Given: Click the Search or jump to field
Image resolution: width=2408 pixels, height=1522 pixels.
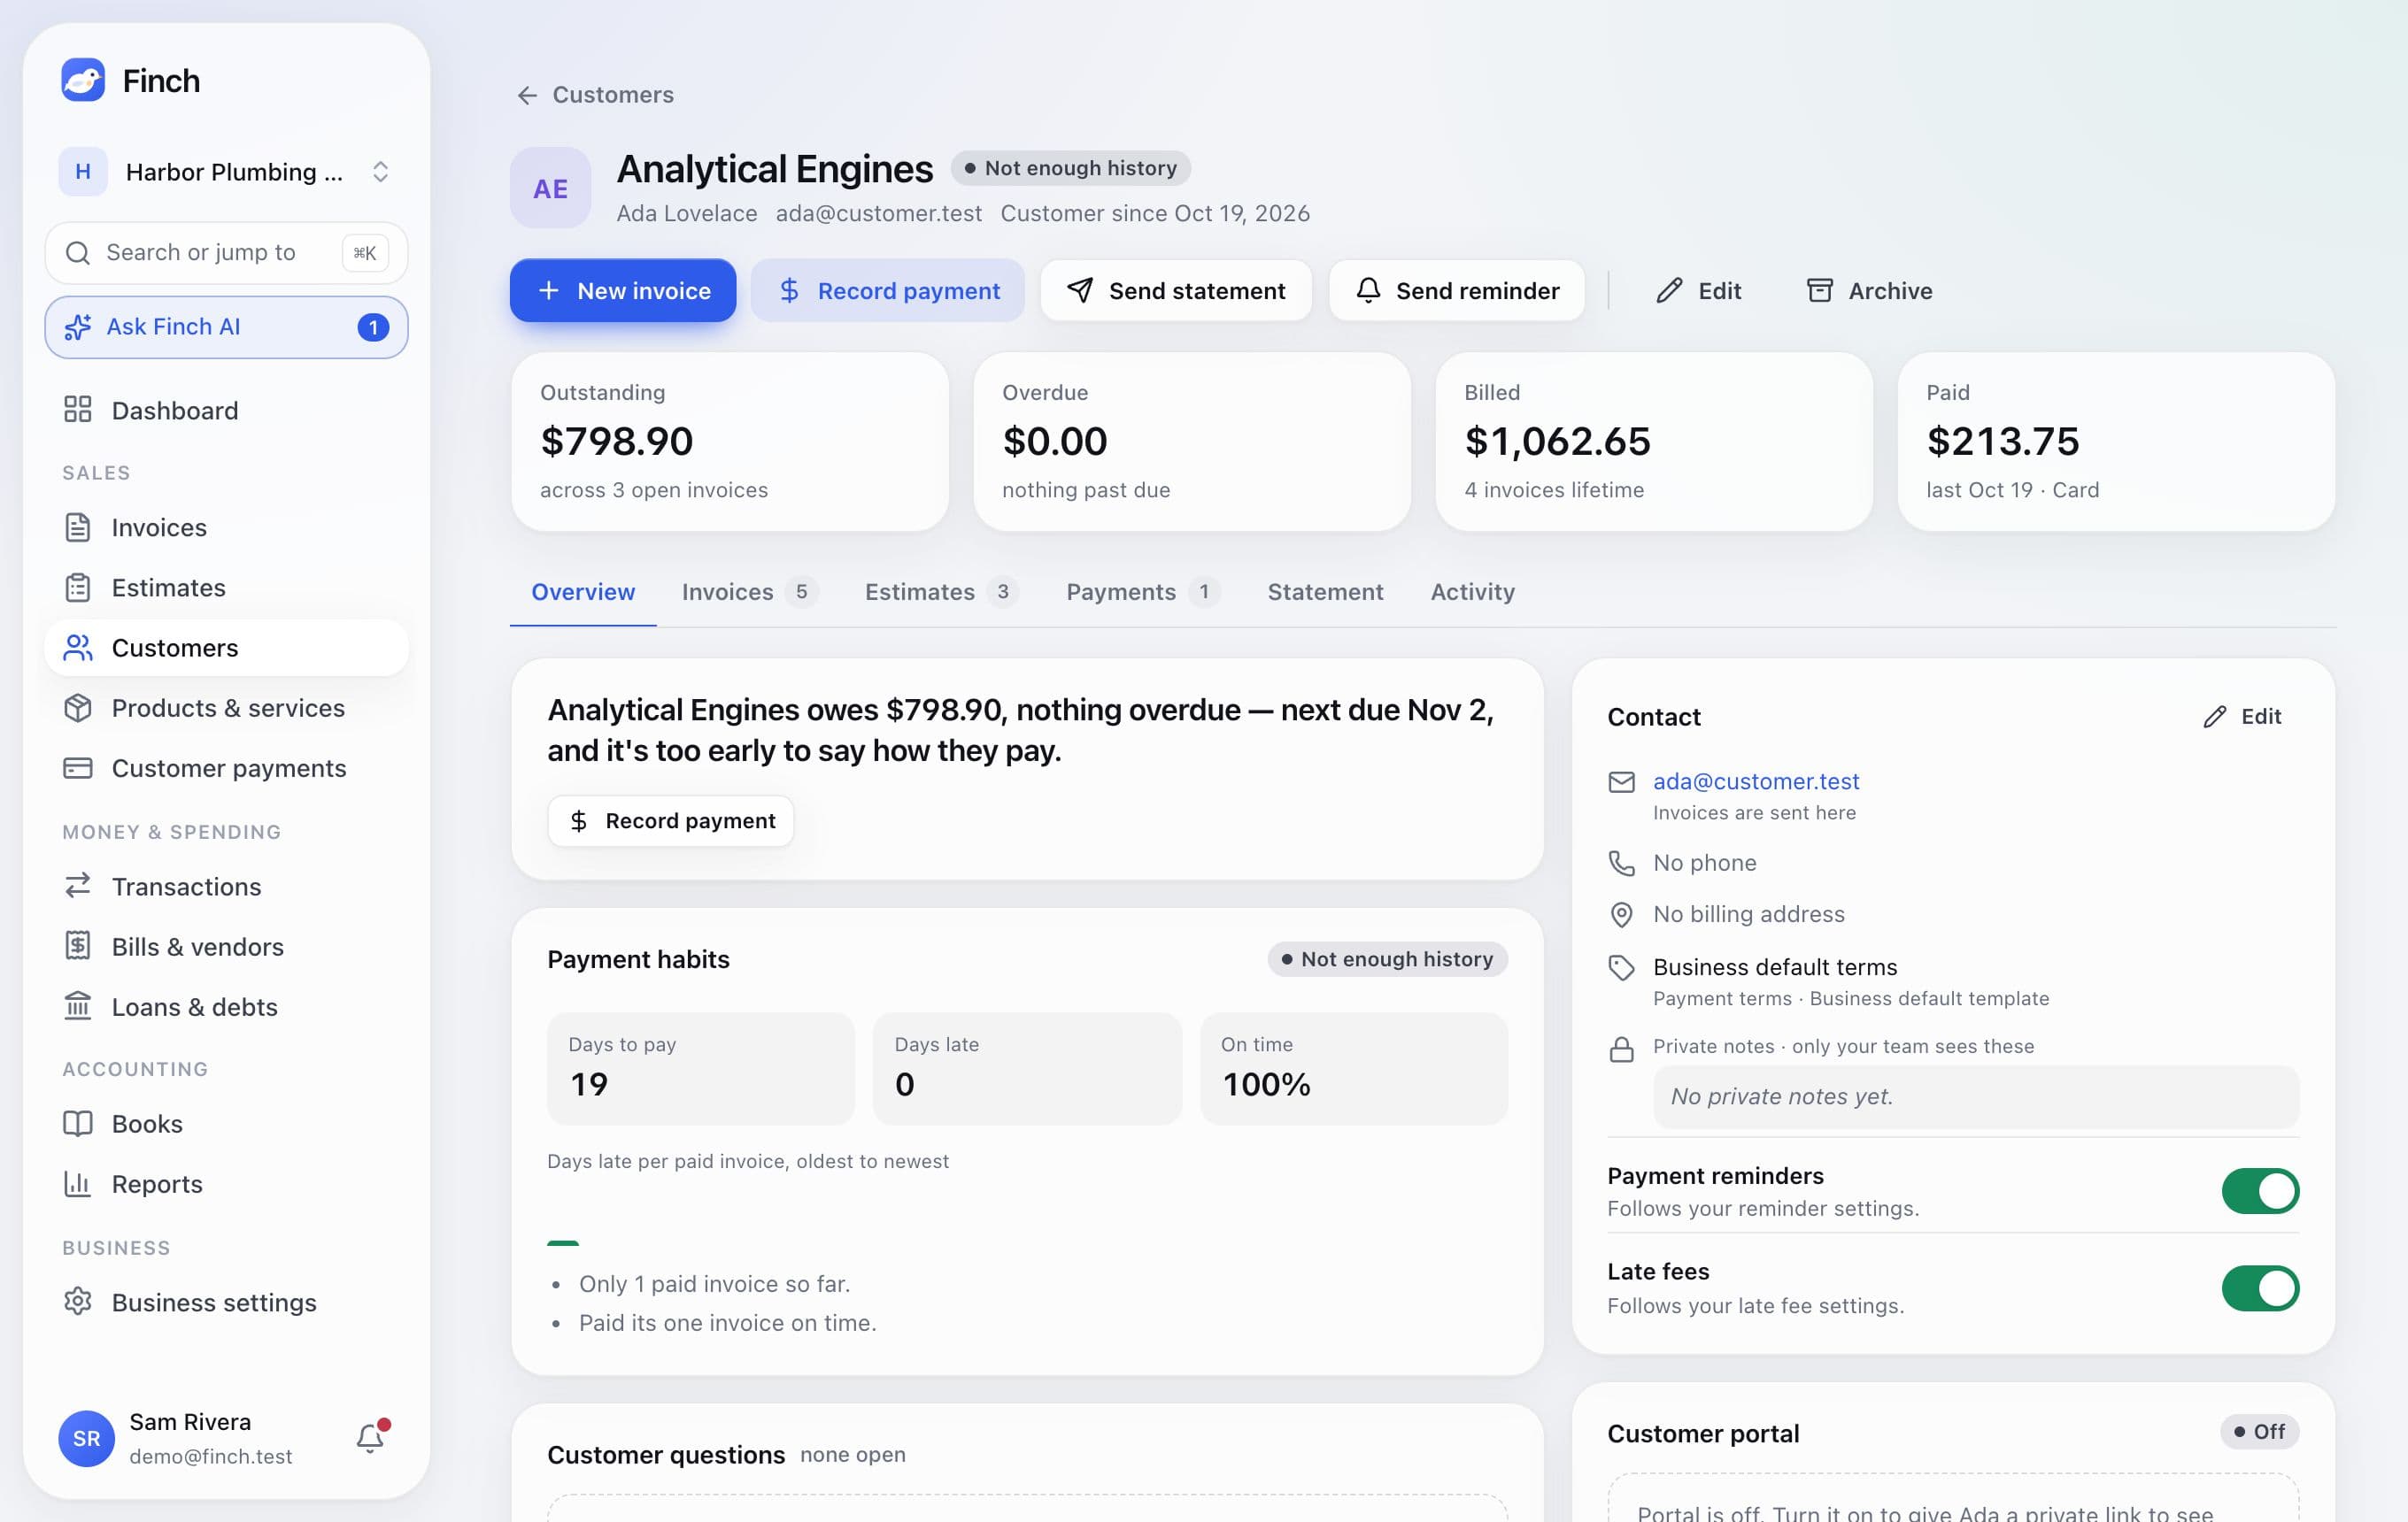Looking at the screenshot, I should tap(226, 252).
